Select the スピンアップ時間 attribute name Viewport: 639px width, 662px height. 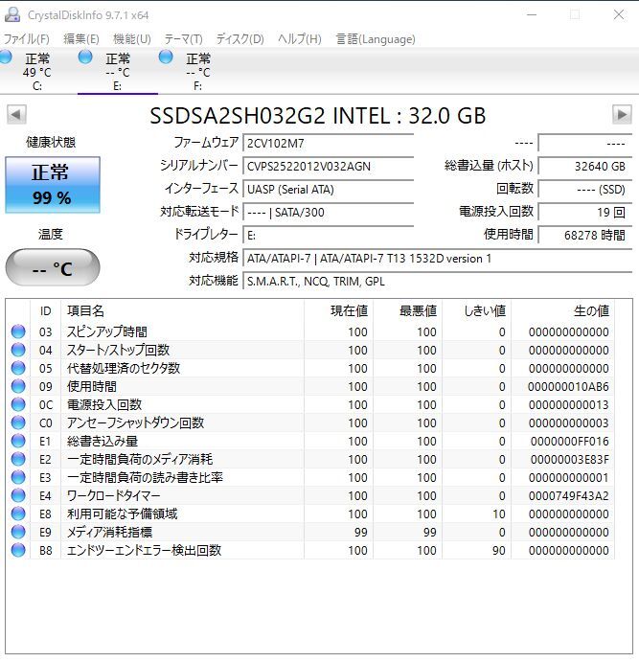pyautogui.click(x=107, y=331)
